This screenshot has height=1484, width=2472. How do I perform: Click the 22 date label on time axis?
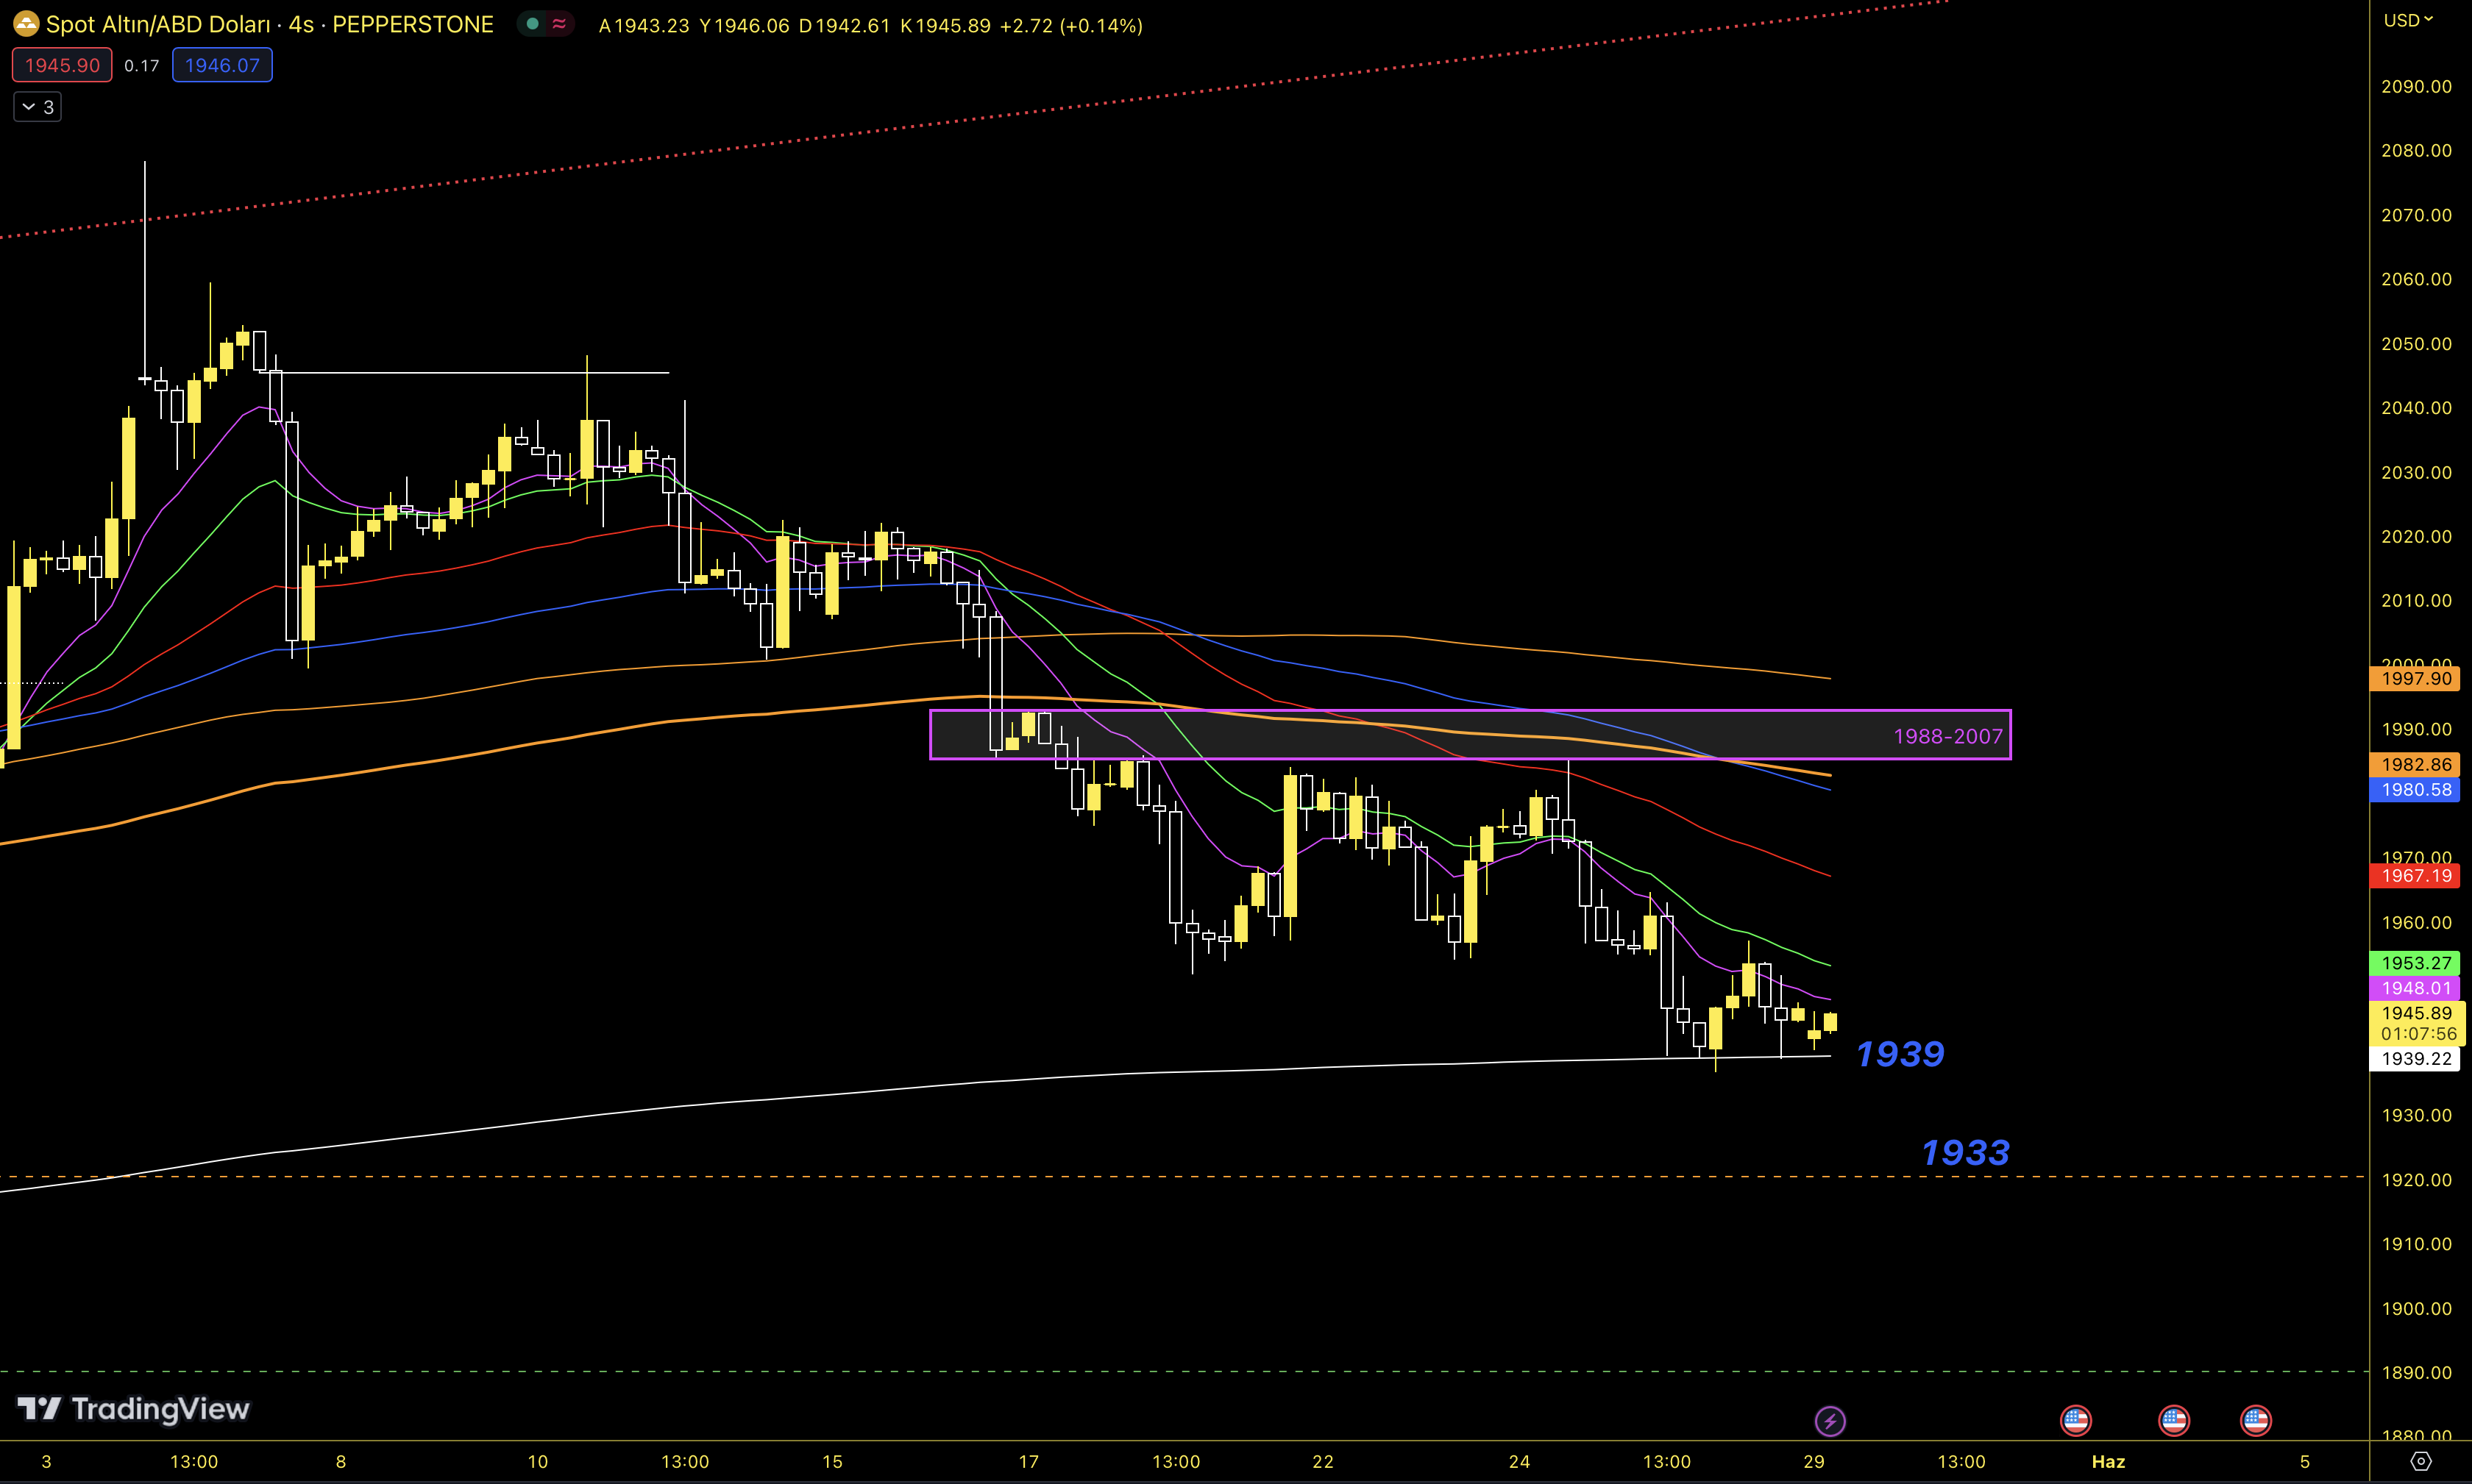(x=1323, y=1462)
